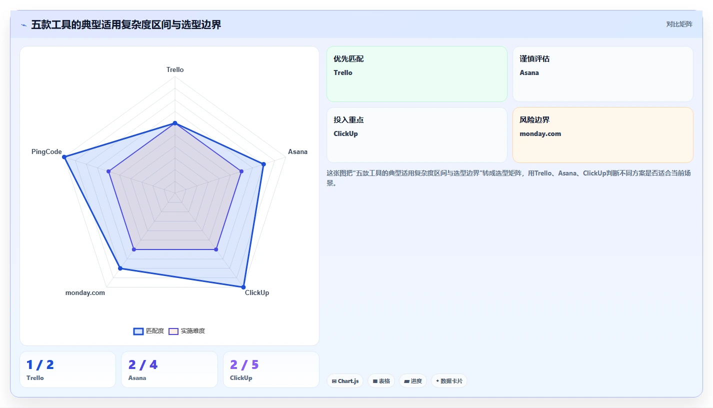
Task: Click the monday.com axis label on radar chart
Action: coord(85,292)
